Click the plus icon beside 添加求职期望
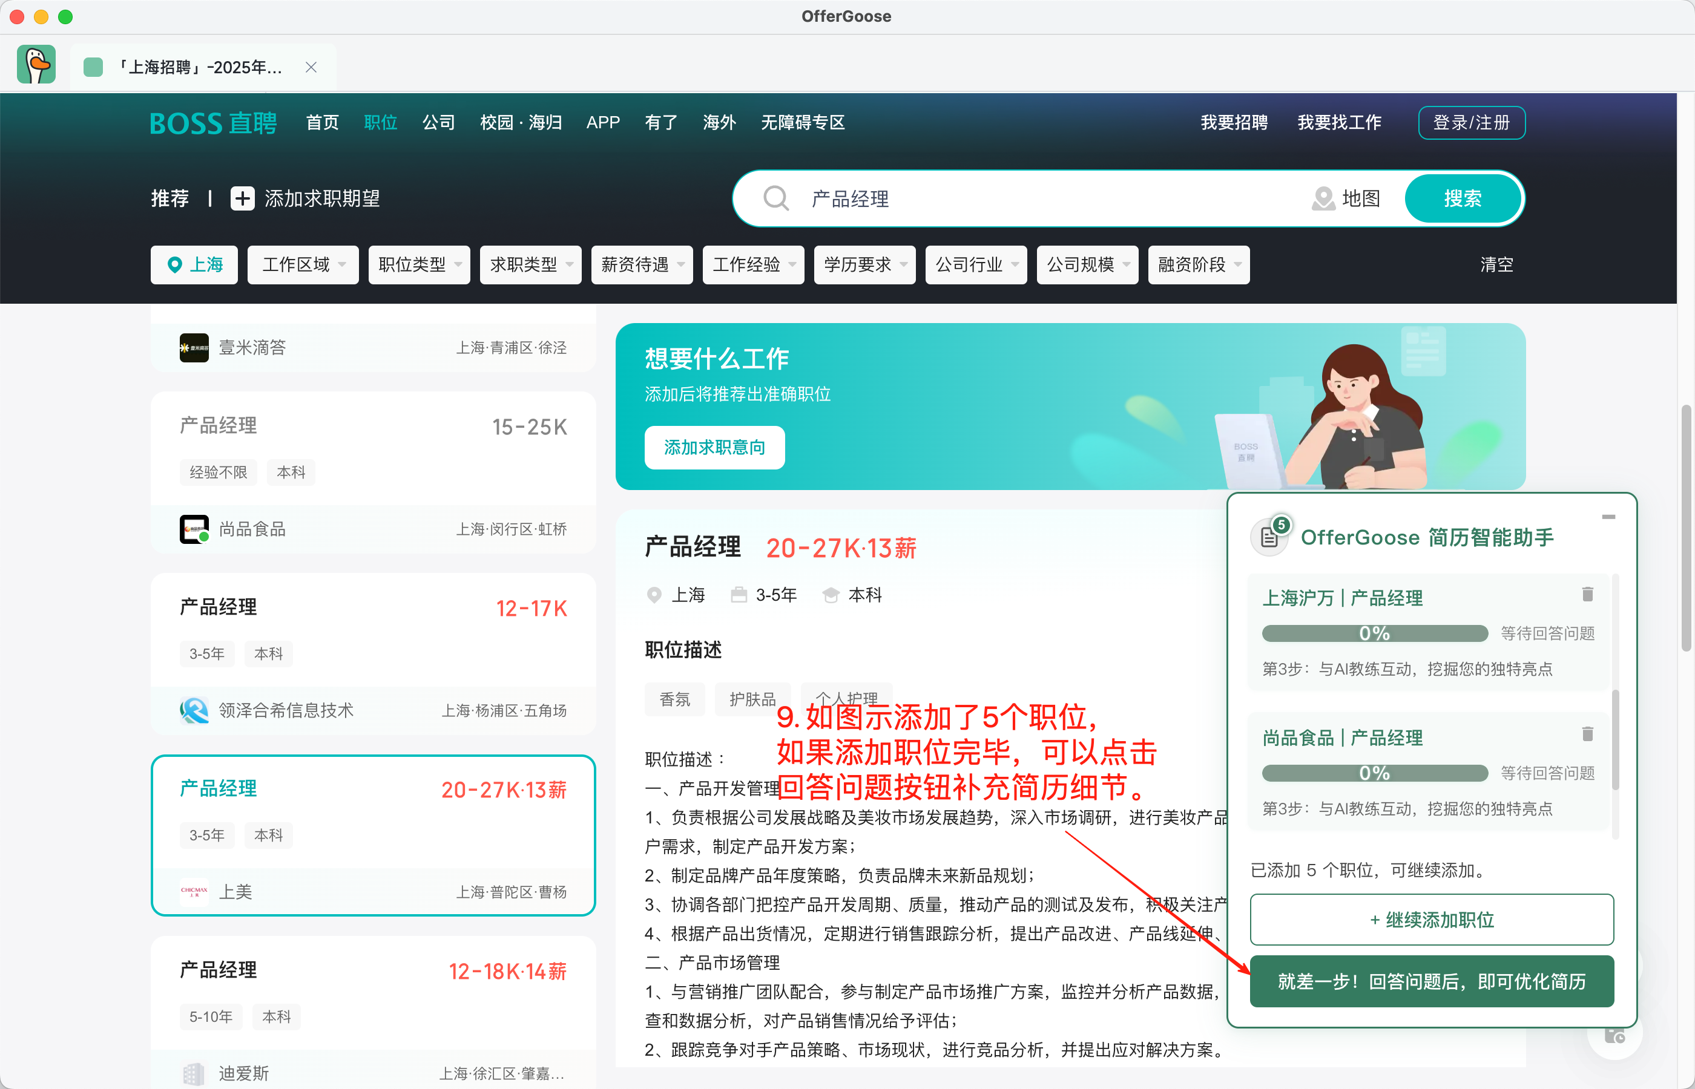 tap(242, 198)
